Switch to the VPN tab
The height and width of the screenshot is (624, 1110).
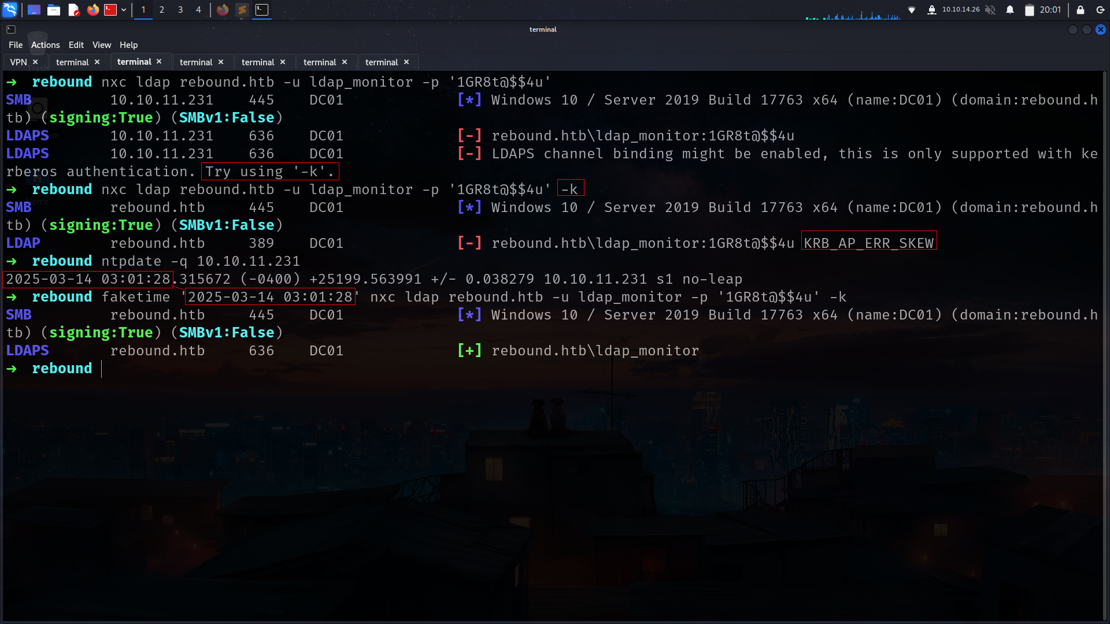click(18, 62)
